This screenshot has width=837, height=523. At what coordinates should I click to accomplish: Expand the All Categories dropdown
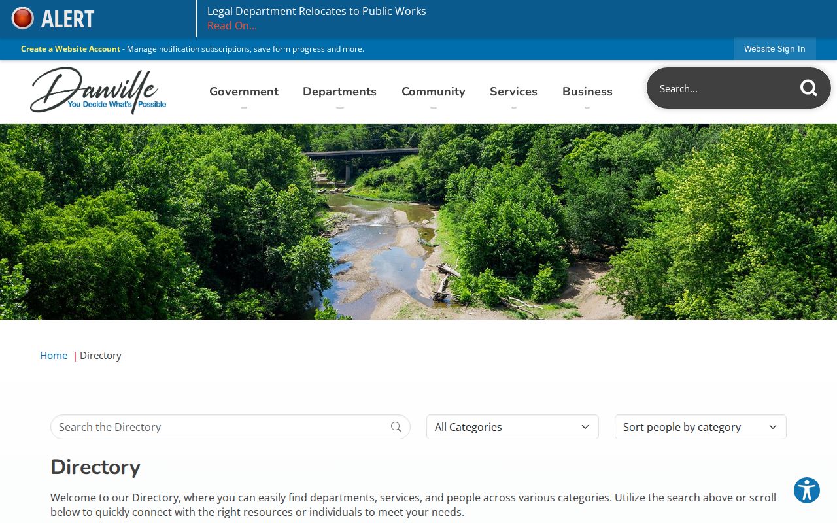click(513, 427)
